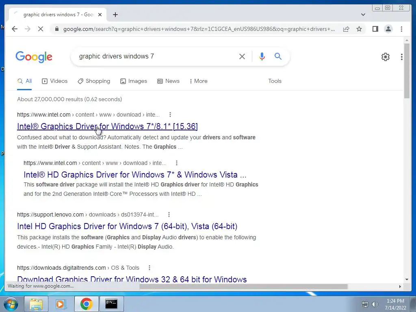The image size is (416, 312).
Task: Switch to Videos results tab
Action: coord(55,81)
